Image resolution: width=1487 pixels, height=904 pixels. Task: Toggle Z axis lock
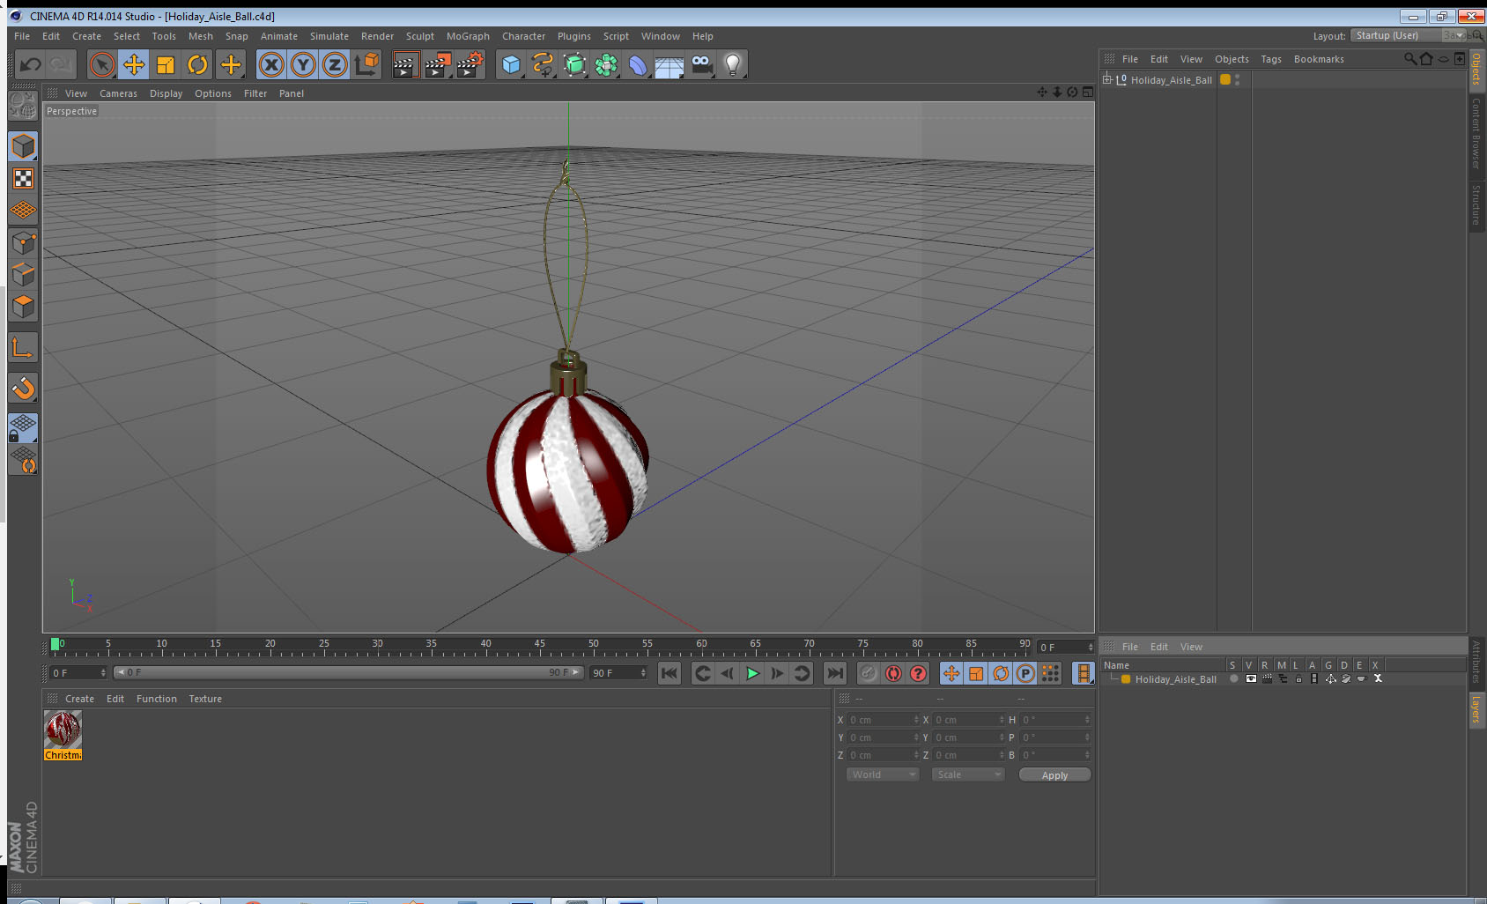point(335,64)
